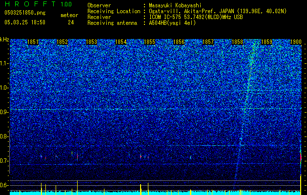Click the meteor count value 24
Screen dimensions: 307x195
(71, 22)
